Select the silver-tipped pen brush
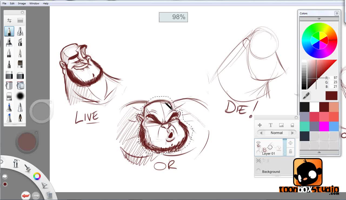Screen dimensions: 346x200 coord(20,107)
